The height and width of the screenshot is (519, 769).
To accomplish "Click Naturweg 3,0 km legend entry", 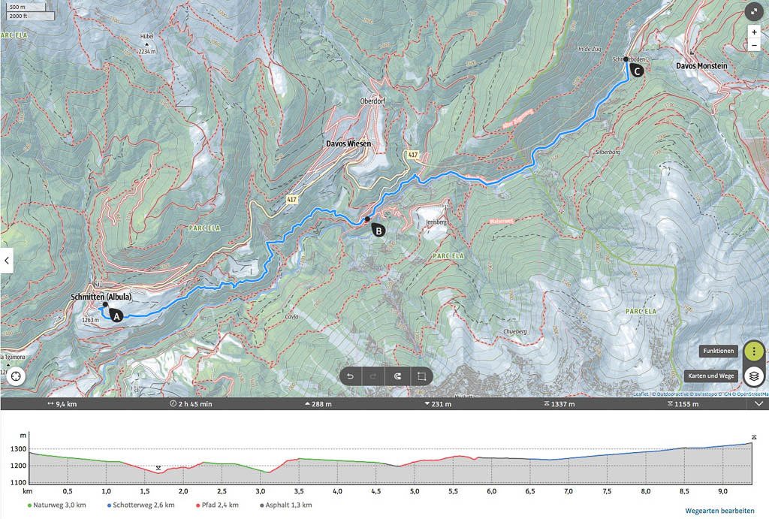I will pos(56,505).
